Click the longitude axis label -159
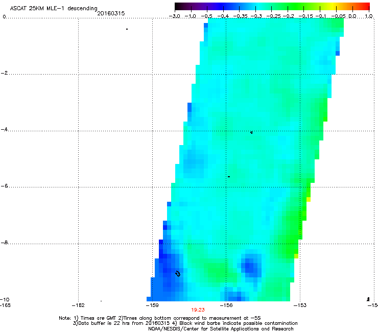The height and width of the screenshot is (332, 378). pos(152,305)
